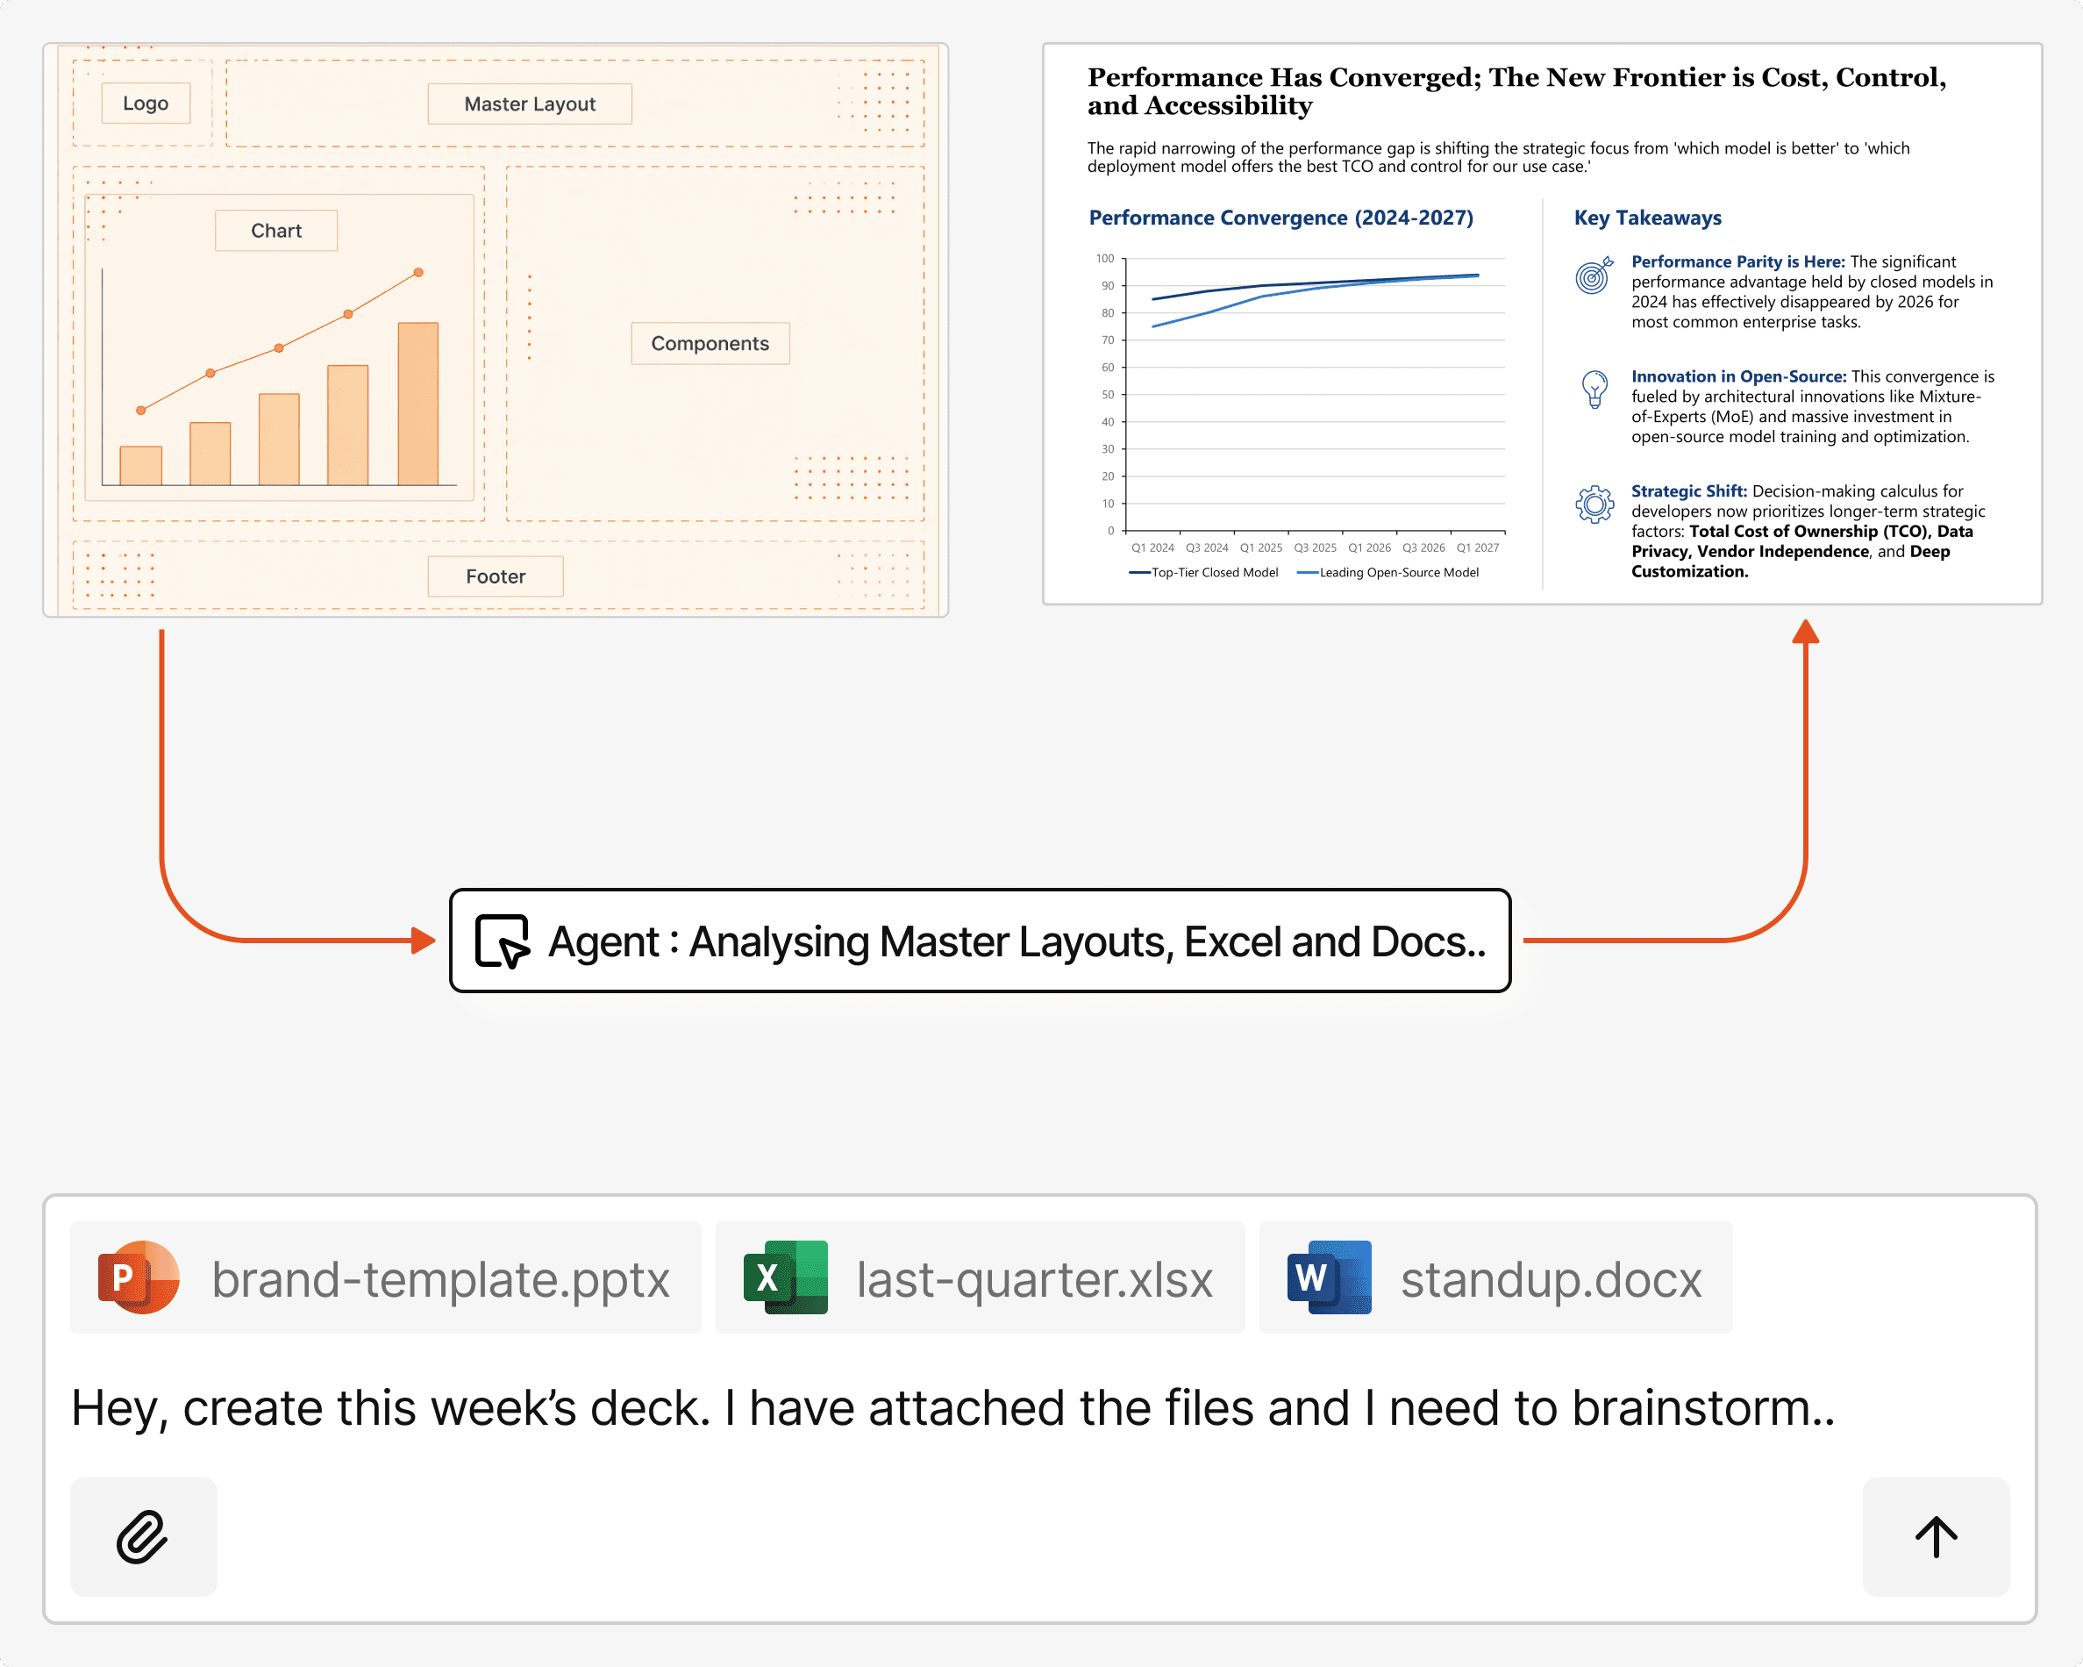Select the Logo placeholder box
Image resolution: width=2083 pixels, height=1667 pixels.
144,103
